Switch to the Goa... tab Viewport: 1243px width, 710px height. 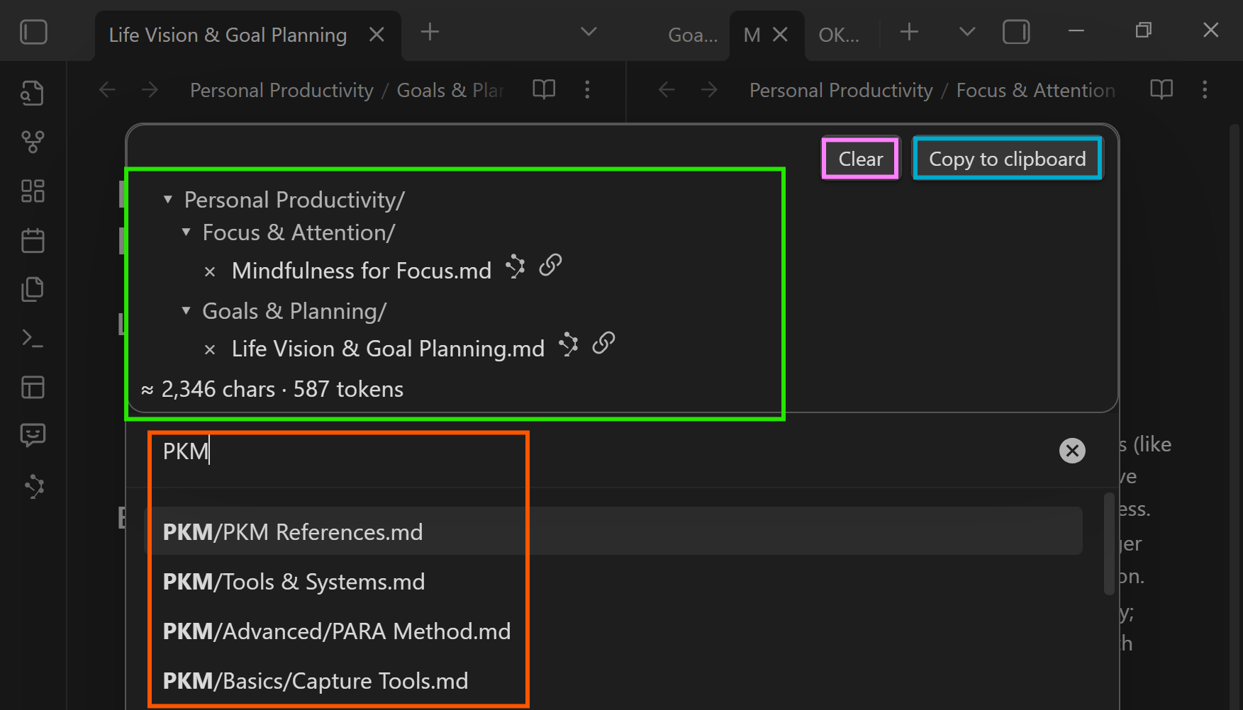692,35
